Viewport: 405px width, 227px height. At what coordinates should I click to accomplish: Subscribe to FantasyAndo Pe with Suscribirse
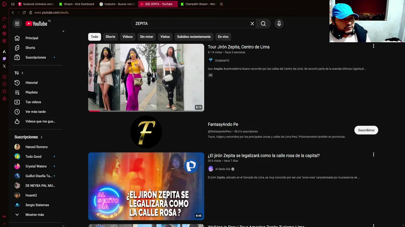(366, 130)
